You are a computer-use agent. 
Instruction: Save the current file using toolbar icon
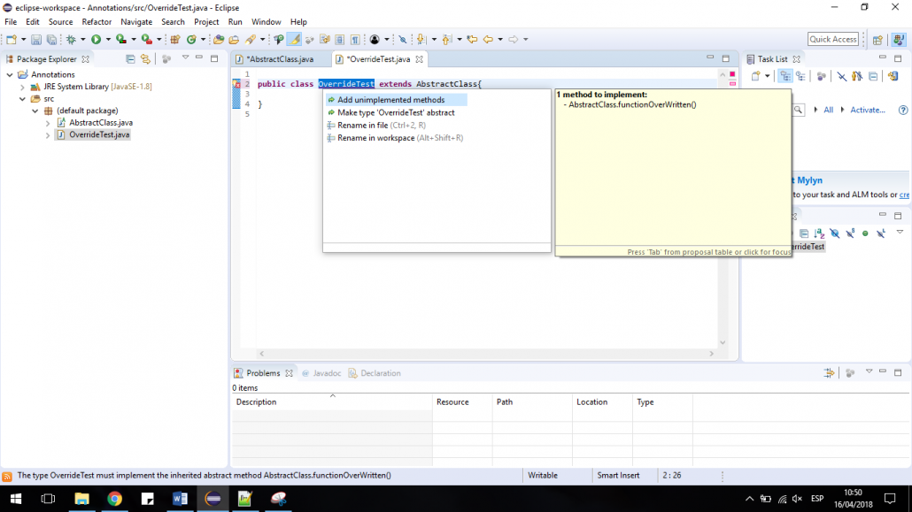tap(35, 39)
